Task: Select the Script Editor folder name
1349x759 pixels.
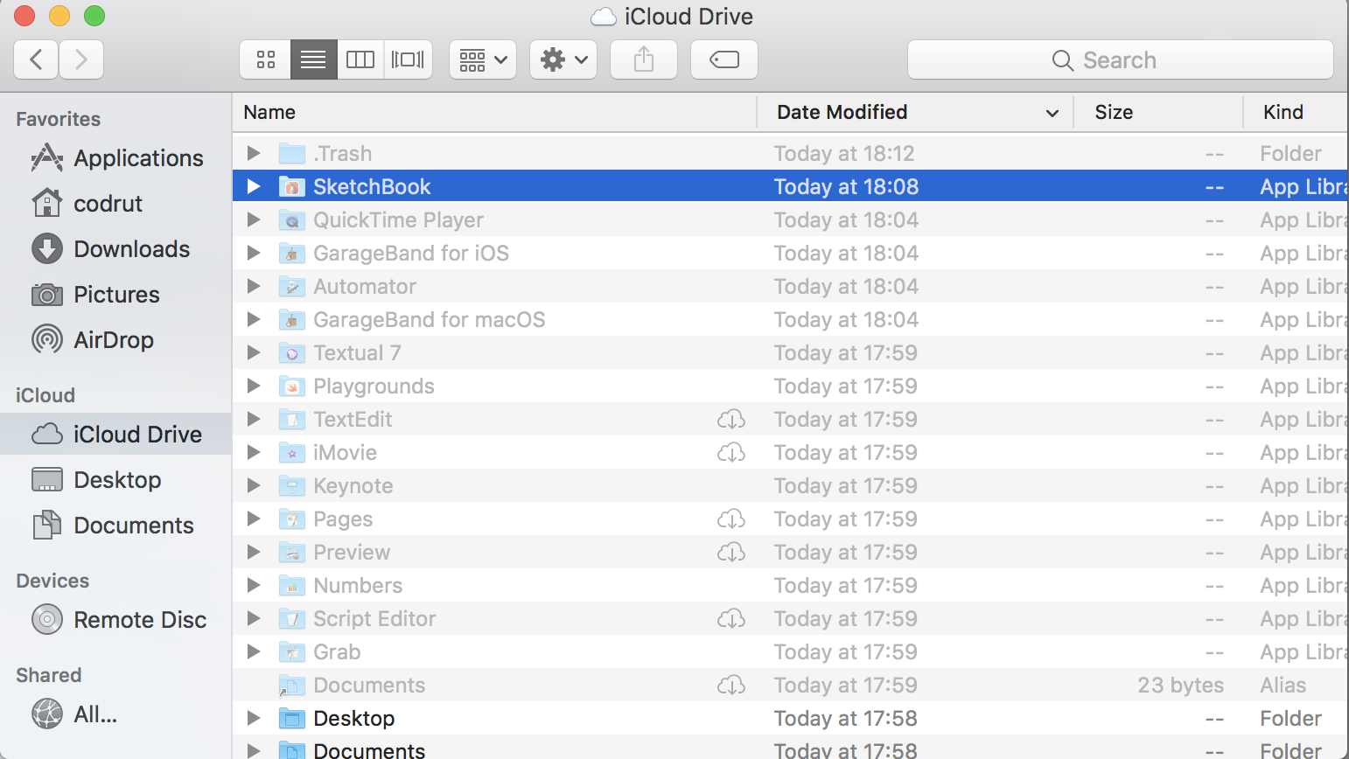Action: pos(374,619)
